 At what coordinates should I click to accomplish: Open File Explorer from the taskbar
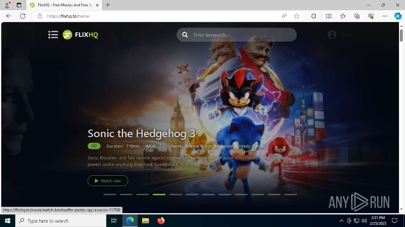146,221
